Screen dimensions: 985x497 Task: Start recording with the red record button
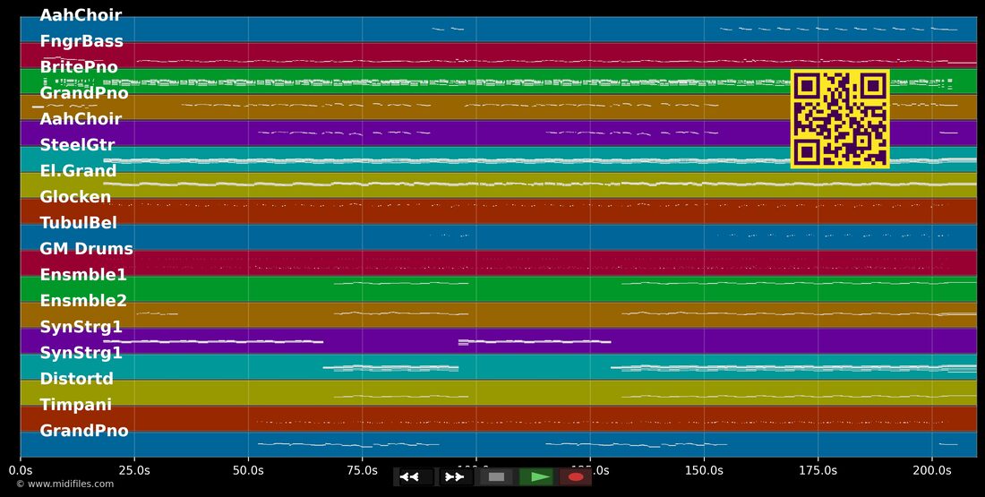coord(576,477)
